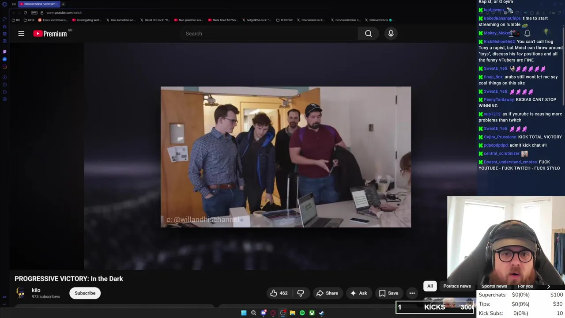565x318 pixels.
Task: Open the YouTube hamburger guide menu
Action: pos(21,34)
